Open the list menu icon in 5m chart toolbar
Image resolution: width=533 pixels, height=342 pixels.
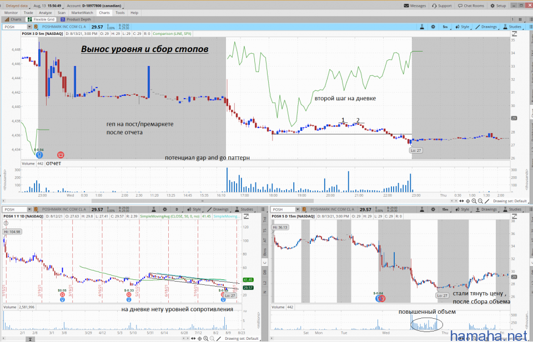(531, 27)
